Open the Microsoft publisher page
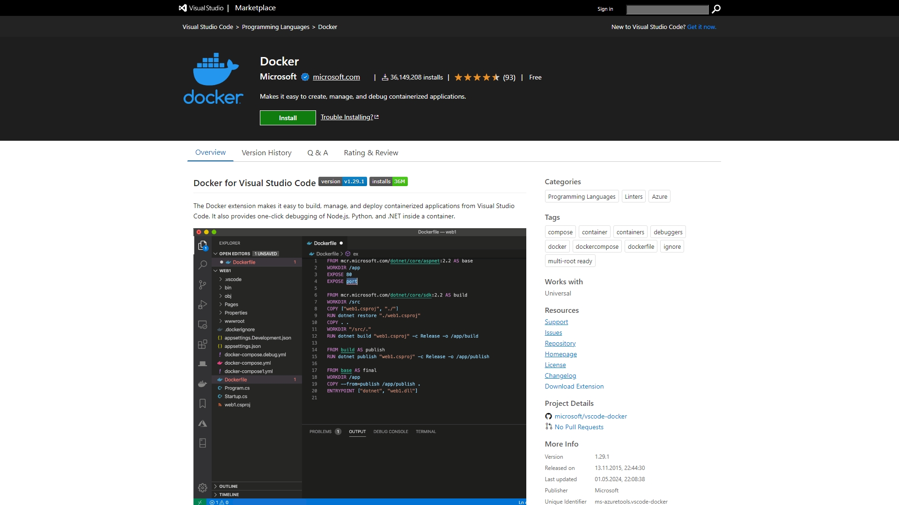Screen dimensions: 899x505 point(278,77)
